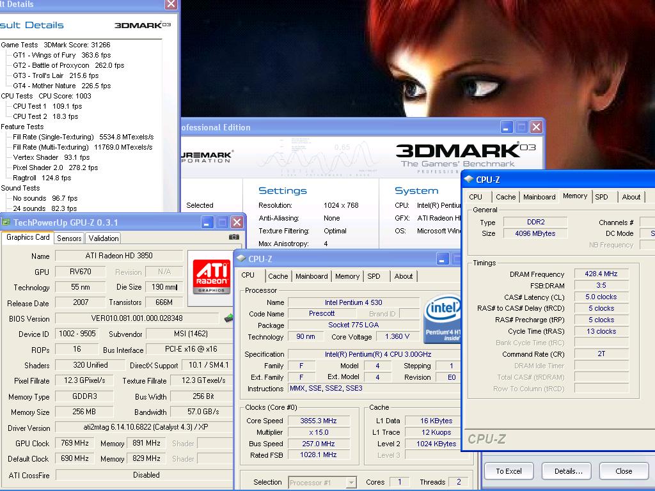Select the Sound Tests tree node

point(20,188)
